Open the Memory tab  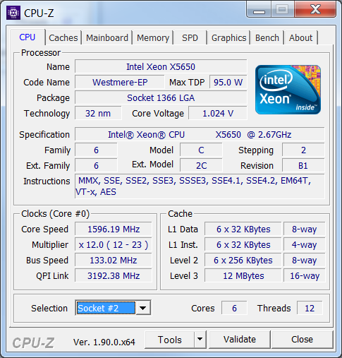click(x=153, y=37)
